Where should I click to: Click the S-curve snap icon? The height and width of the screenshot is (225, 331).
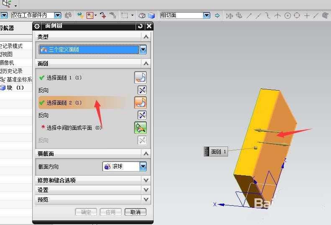coord(268,15)
